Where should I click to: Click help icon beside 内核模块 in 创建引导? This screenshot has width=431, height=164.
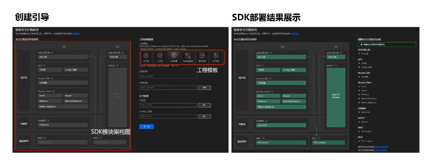click(48, 120)
